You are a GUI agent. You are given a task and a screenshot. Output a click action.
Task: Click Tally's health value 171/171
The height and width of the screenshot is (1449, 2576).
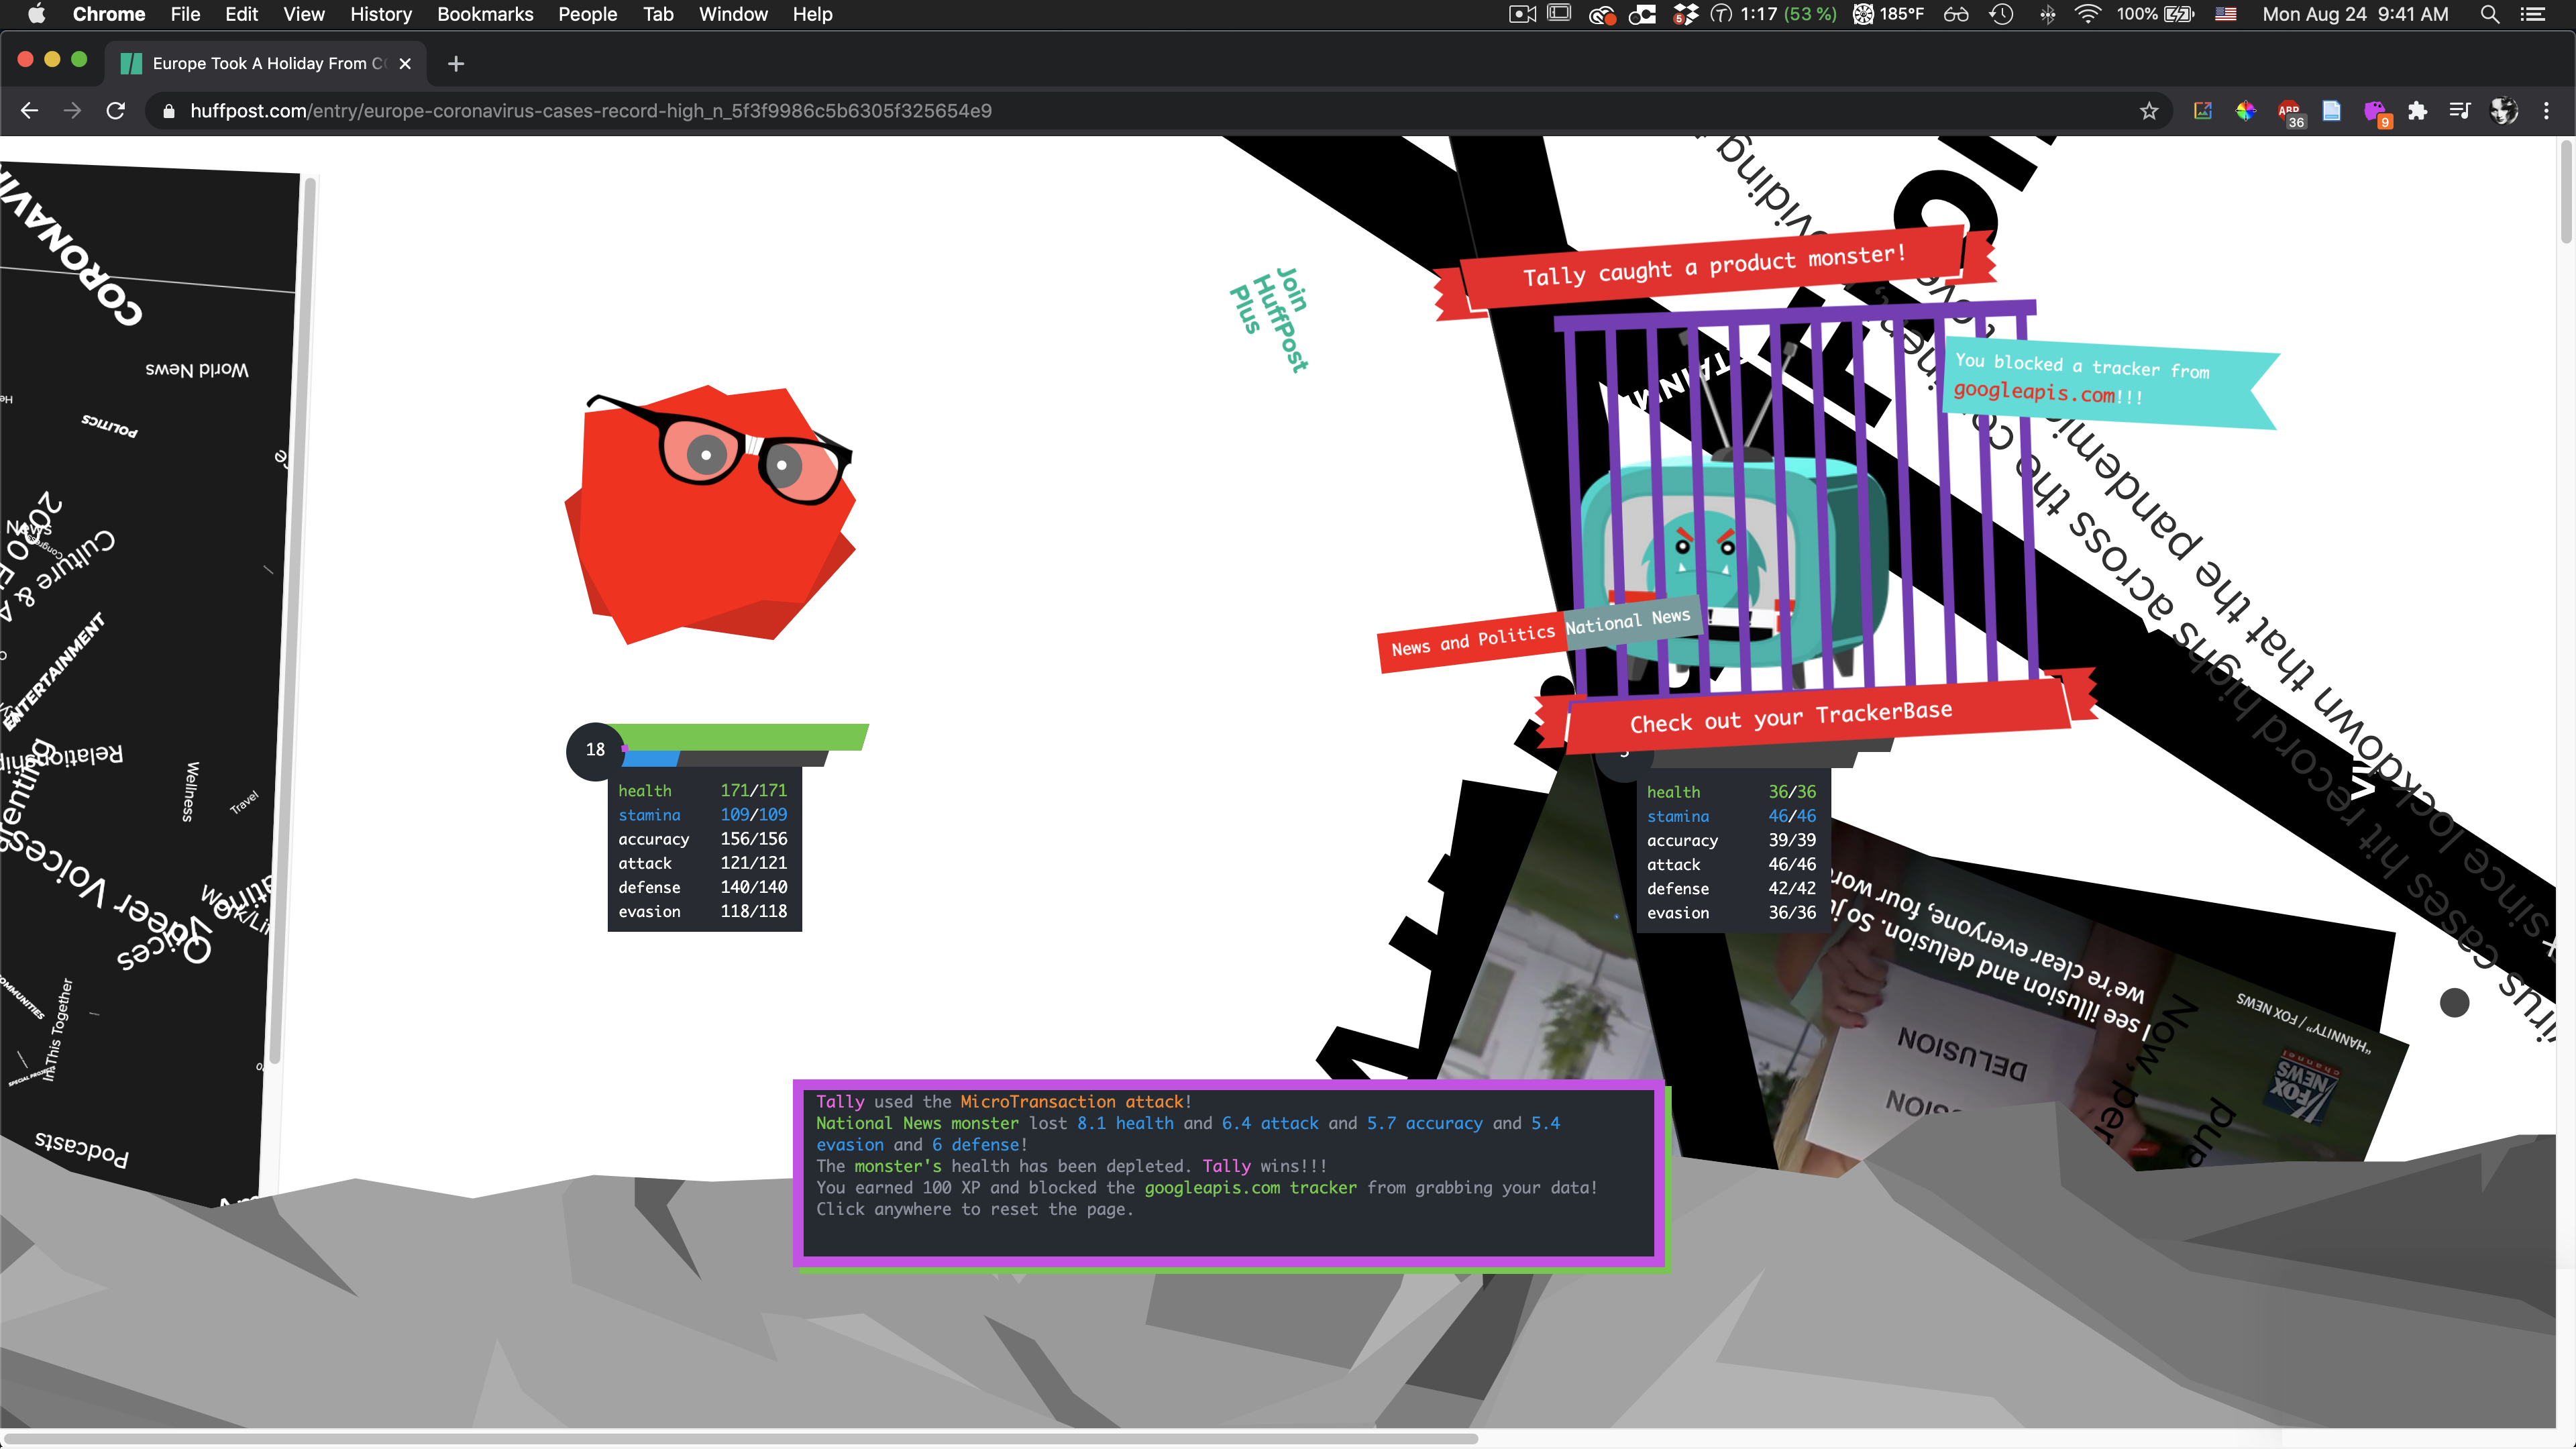point(753,791)
